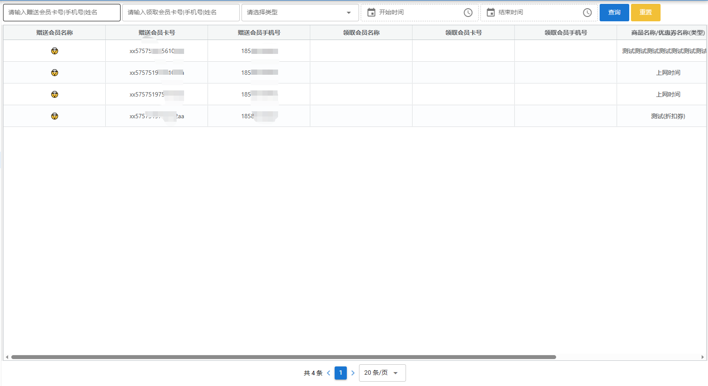Screen dimensions: 708x386
Task: Click the emoji avatar in the 测试(折扣券) row
Action: click(x=54, y=116)
